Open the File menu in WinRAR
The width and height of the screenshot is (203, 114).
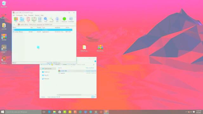point(14,15)
